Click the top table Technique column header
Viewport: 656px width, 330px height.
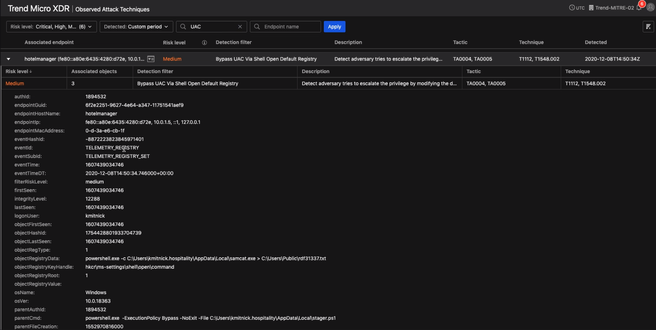(531, 42)
